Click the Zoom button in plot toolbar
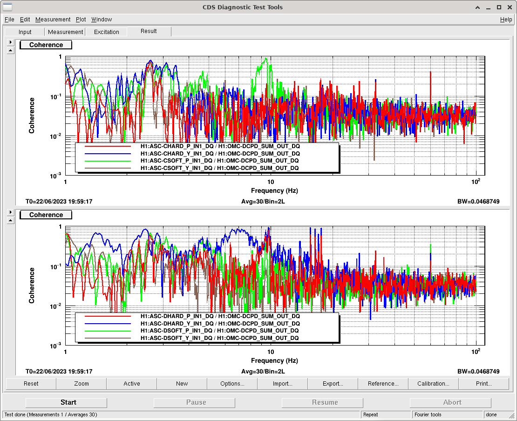The image size is (517, 421). point(82,384)
